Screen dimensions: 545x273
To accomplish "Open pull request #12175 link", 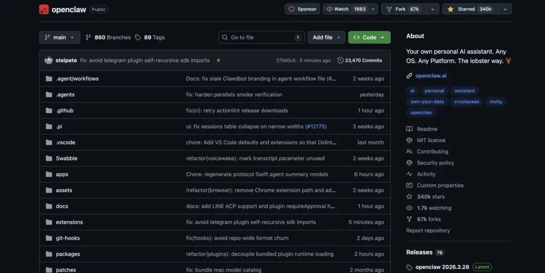I will [316, 127].
